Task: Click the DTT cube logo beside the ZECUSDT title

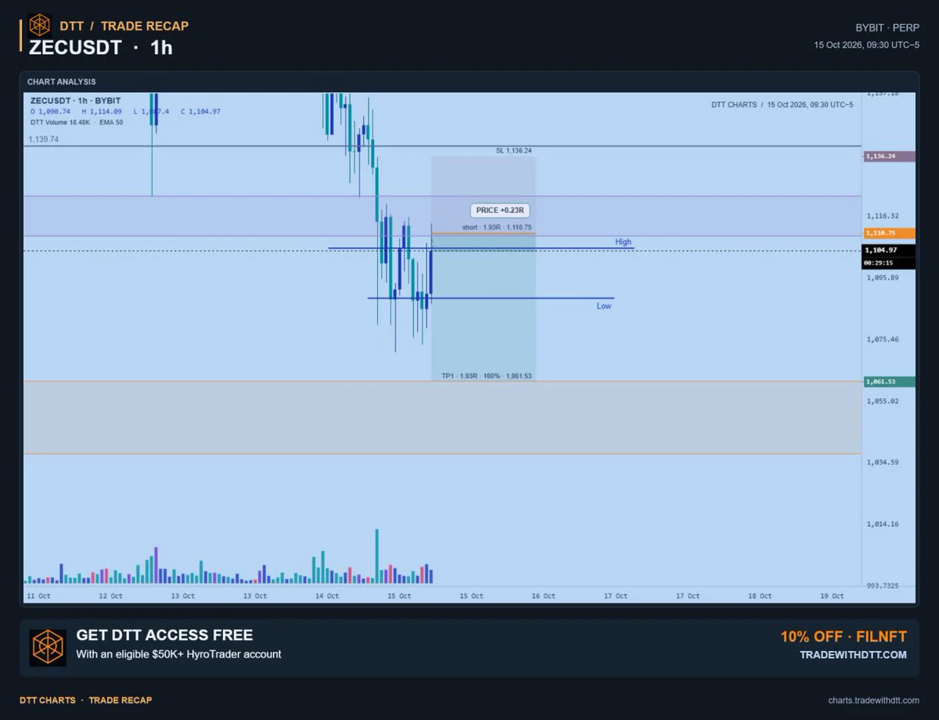Action: (x=39, y=25)
